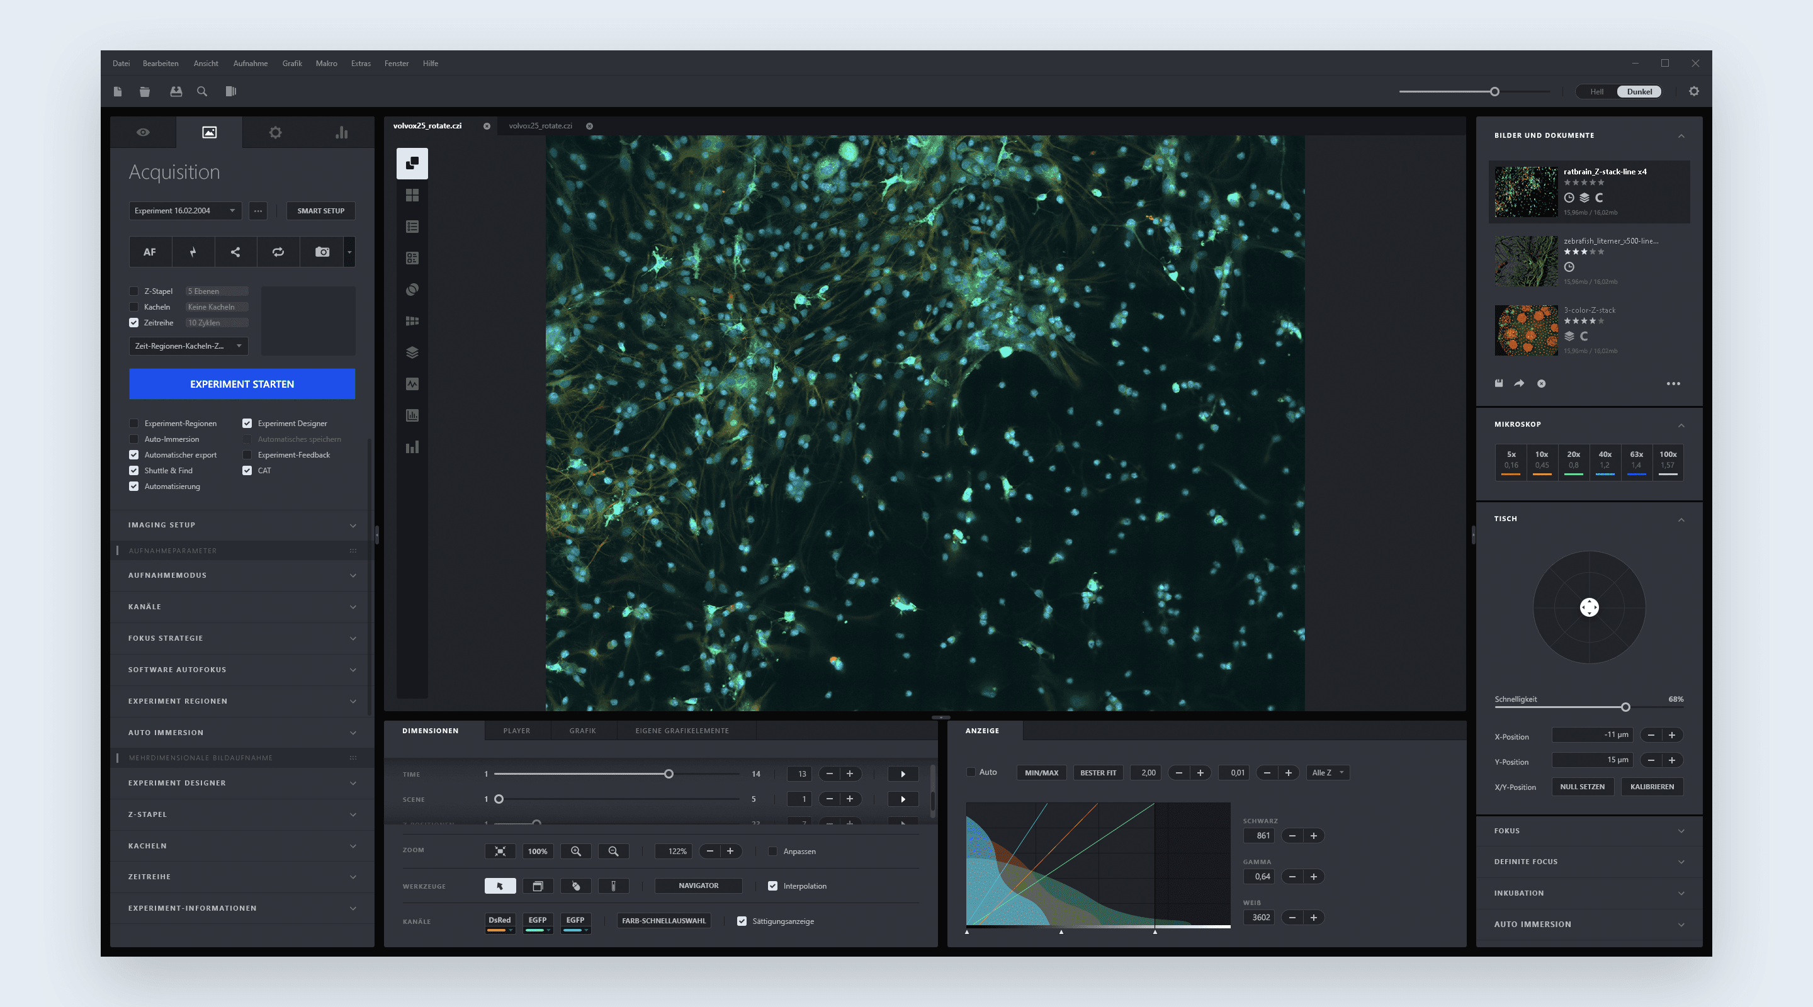Open the Experiment 16.02.2004 dropdown
1813x1007 pixels.
[x=185, y=211]
